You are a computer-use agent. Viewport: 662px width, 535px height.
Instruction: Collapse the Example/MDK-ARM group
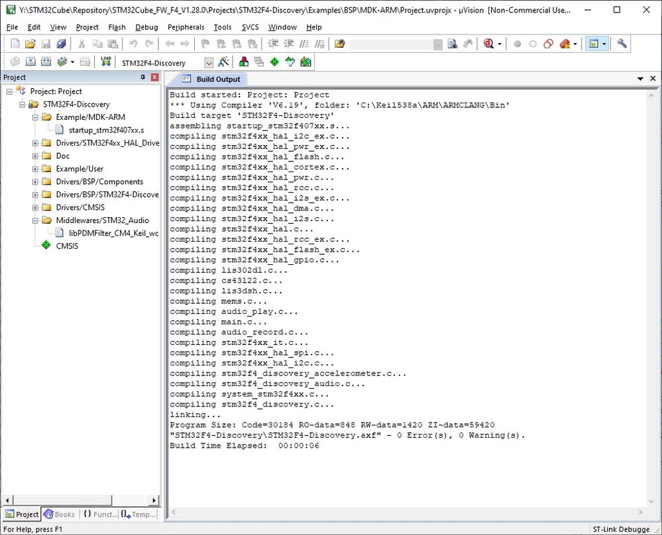tap(36, 117)
